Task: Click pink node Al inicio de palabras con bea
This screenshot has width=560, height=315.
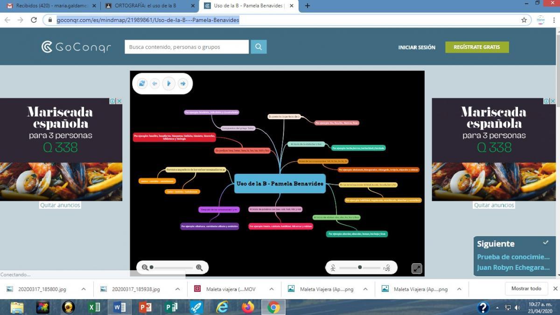Action: tap(275, 209)
